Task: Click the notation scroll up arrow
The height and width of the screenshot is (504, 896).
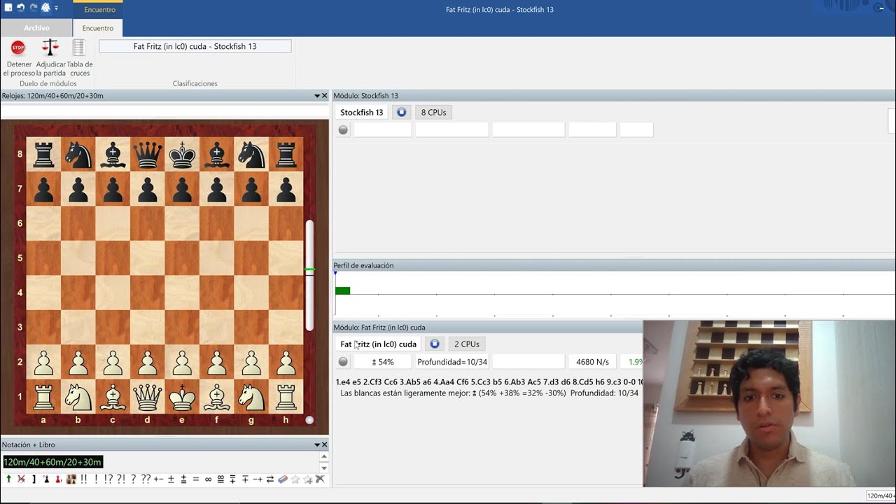Action: [324, 456]
